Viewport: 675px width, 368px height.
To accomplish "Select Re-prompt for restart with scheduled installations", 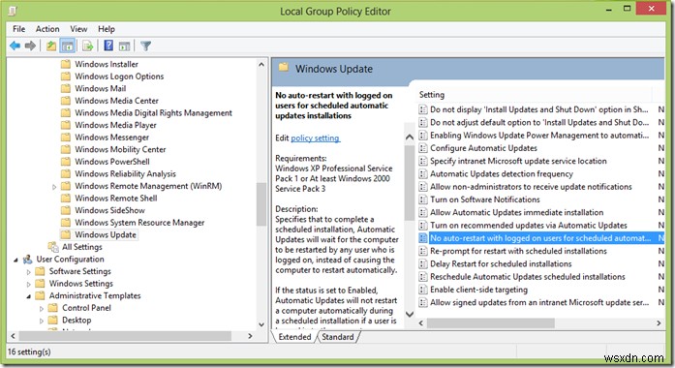I will [x=518, y=251].
